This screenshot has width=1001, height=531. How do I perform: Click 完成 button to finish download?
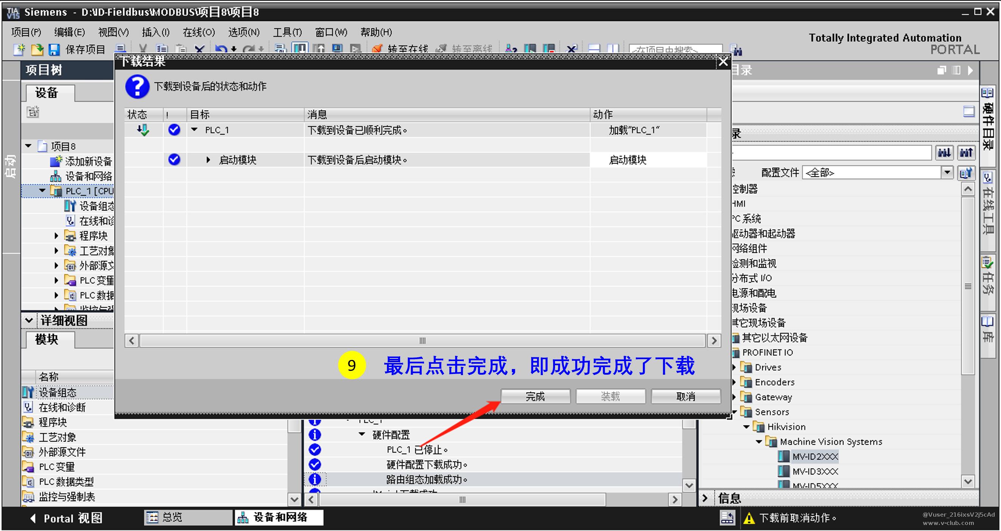[535, 397]
